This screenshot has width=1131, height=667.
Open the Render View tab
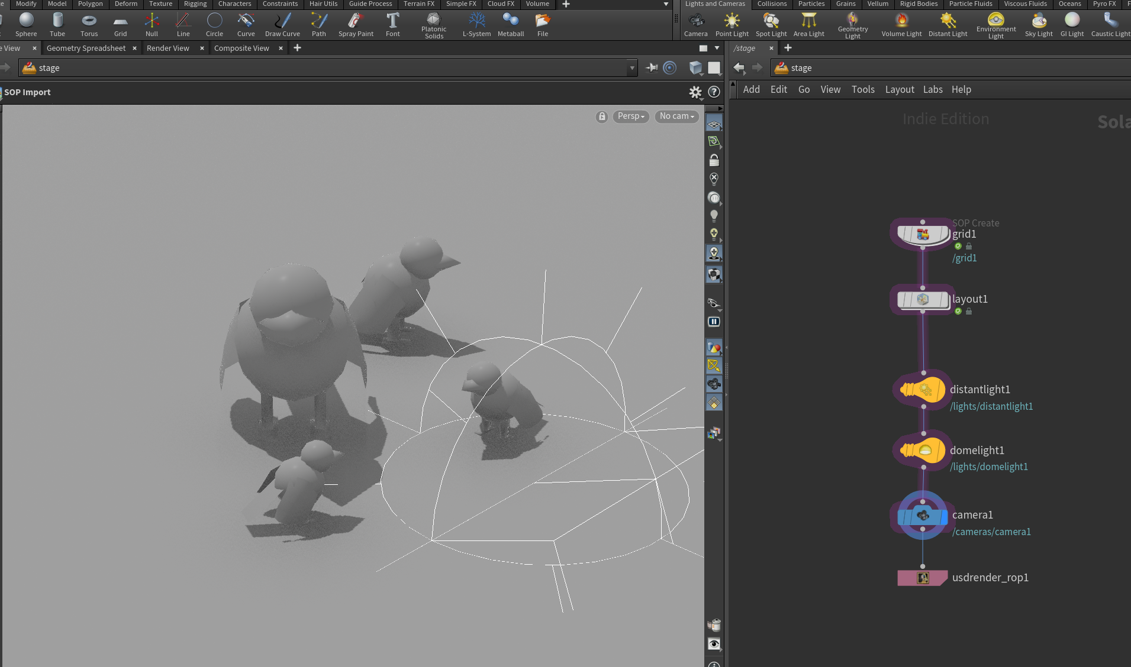pyautogui.click(x=168, y=48)
